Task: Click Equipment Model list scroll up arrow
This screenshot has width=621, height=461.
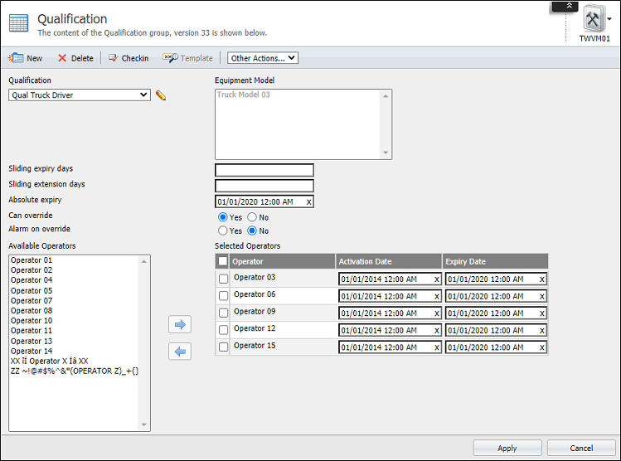Action: pyautogui.click(x=386, y=96)
